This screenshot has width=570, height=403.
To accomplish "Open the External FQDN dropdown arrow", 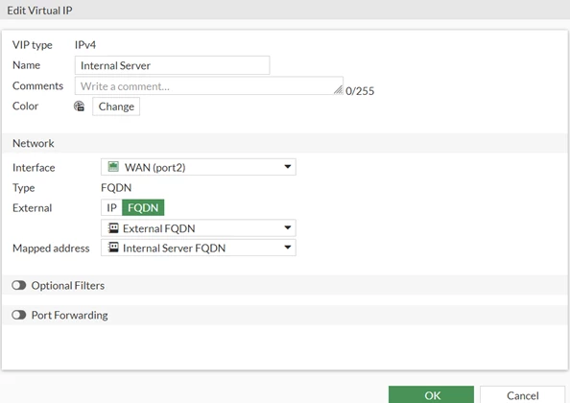I will 288,227.
